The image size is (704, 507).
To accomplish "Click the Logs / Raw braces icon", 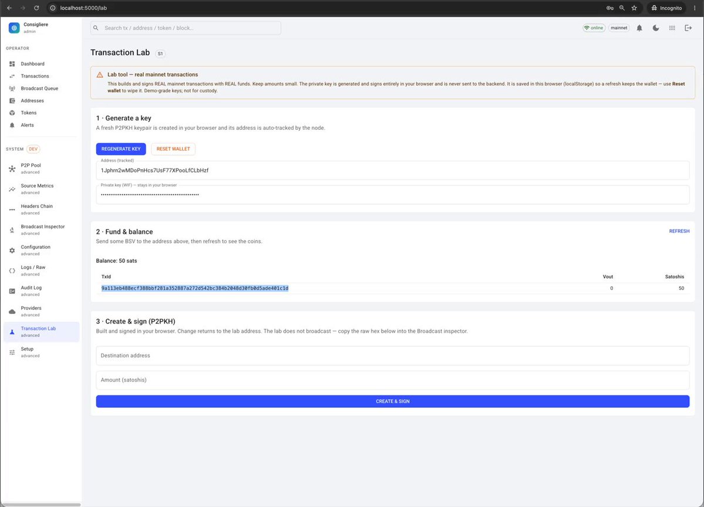I will point(12,271).
